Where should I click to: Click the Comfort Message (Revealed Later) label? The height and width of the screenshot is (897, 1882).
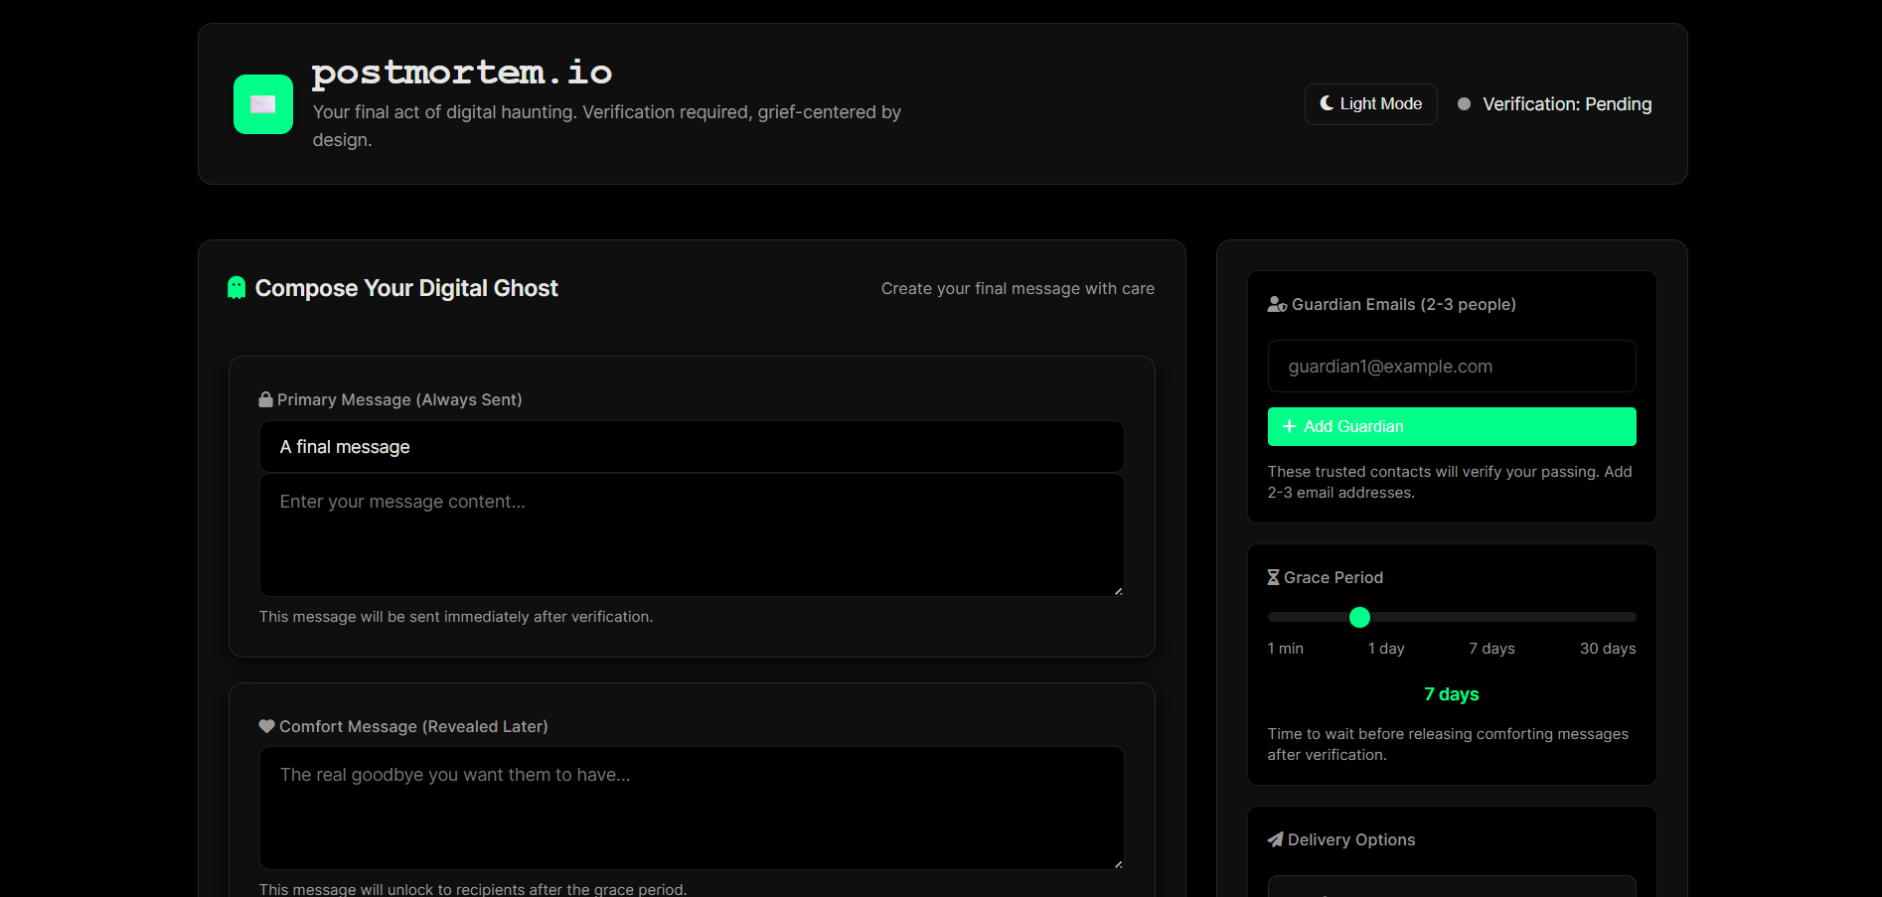tap(413, 726)
